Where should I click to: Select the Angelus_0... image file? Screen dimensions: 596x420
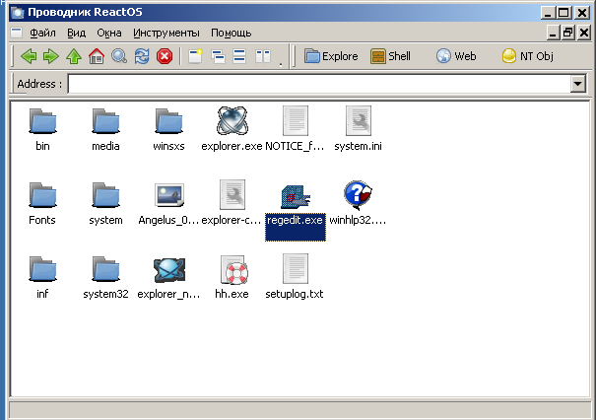tap(168, 203)
